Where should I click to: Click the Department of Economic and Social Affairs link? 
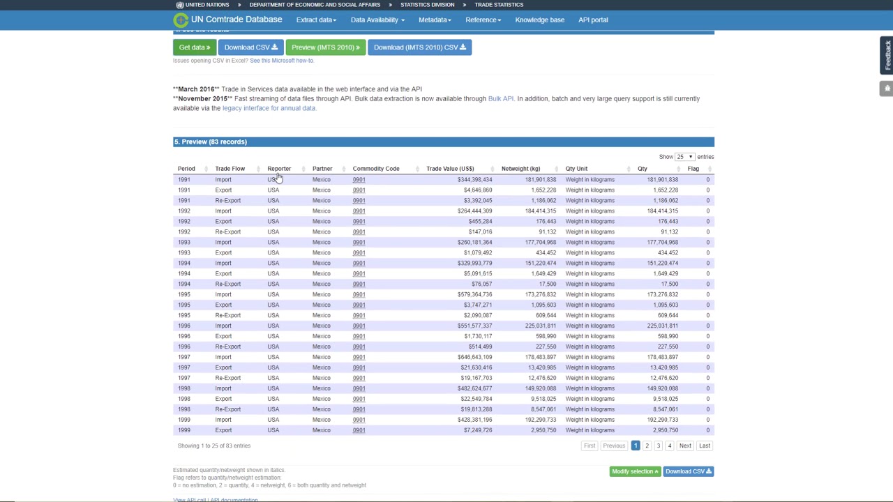[x=315, y=5]
